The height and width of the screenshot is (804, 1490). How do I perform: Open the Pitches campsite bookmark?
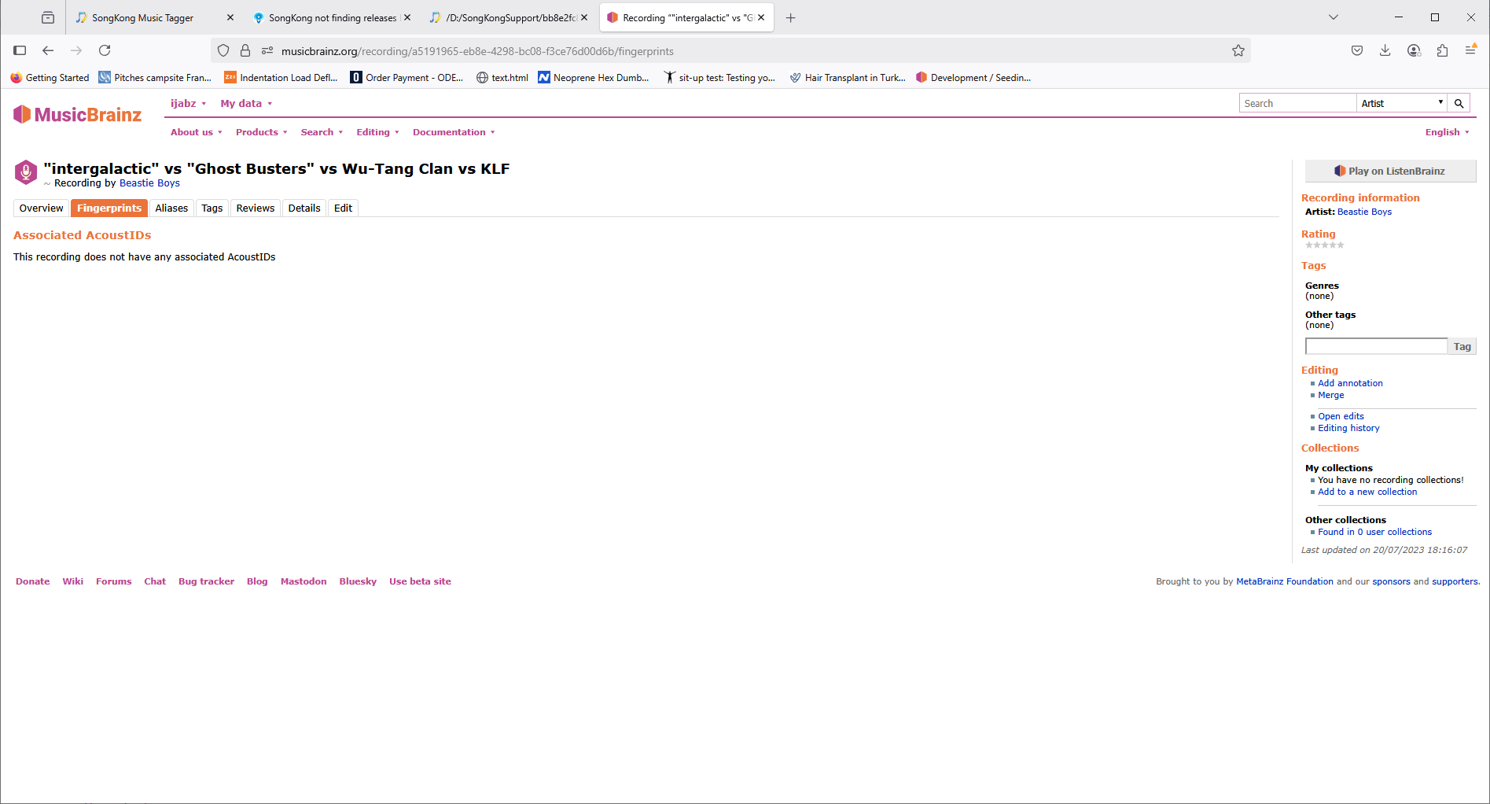(155, 77)
